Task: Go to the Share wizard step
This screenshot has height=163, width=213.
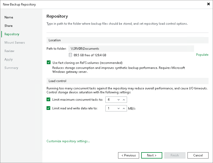Action: pyautogui.click(x=8, y=26)
